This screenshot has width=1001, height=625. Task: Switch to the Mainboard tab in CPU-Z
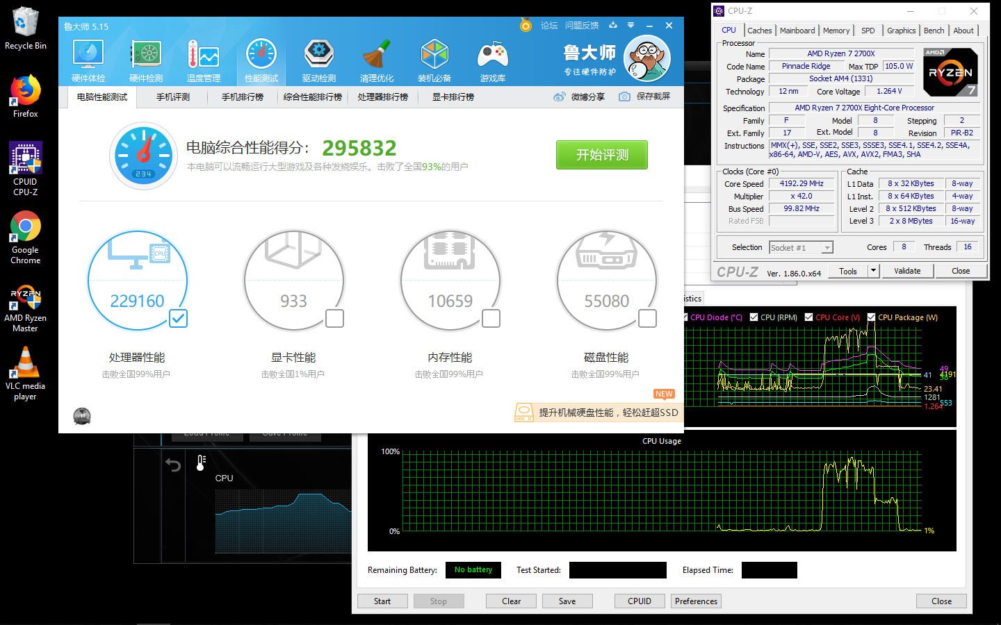tap(797, 31)
